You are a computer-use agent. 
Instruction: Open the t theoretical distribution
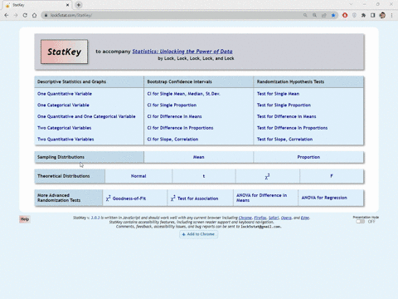[x=204, y=176]
